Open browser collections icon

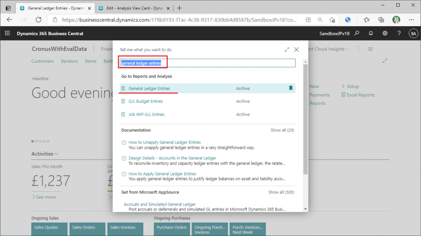pos(381,20)
